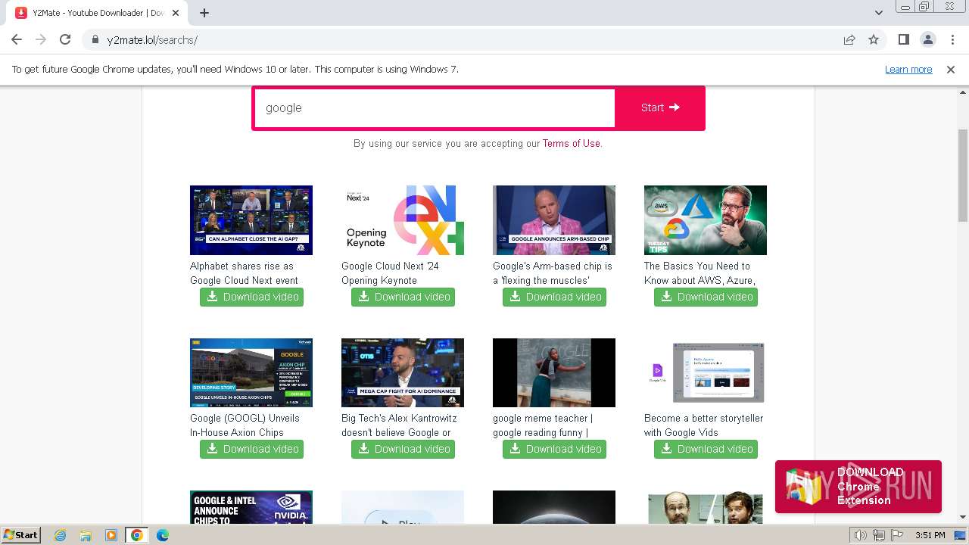Open the Chrome side panel
This screenshot has height=545, width=969.
coord(903,39)
